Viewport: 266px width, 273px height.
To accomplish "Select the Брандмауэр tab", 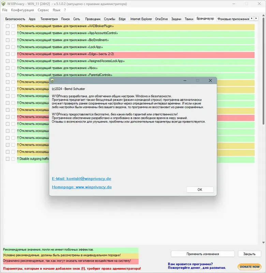I will 205,18.
